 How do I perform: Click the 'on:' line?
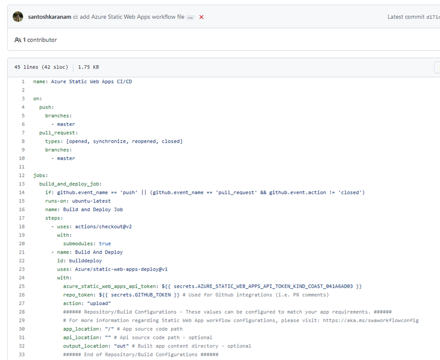(37, 99)
